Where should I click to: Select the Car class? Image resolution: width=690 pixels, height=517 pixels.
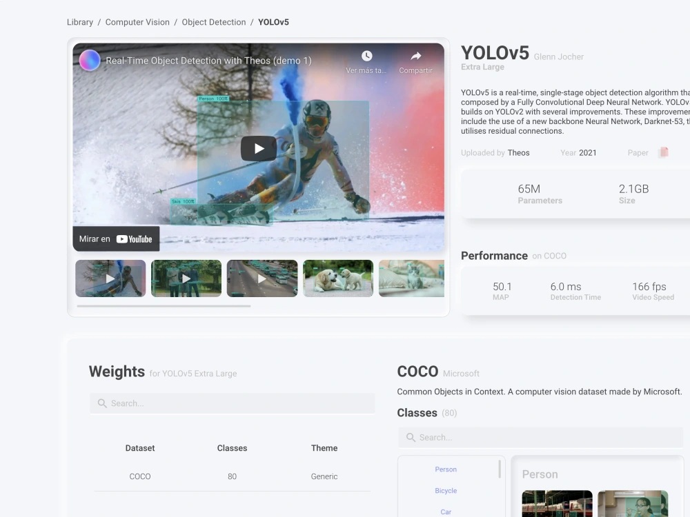click(446, 511)
